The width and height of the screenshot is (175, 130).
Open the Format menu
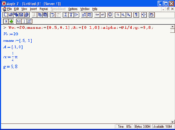pyautogui.click(x=44, y=9)
